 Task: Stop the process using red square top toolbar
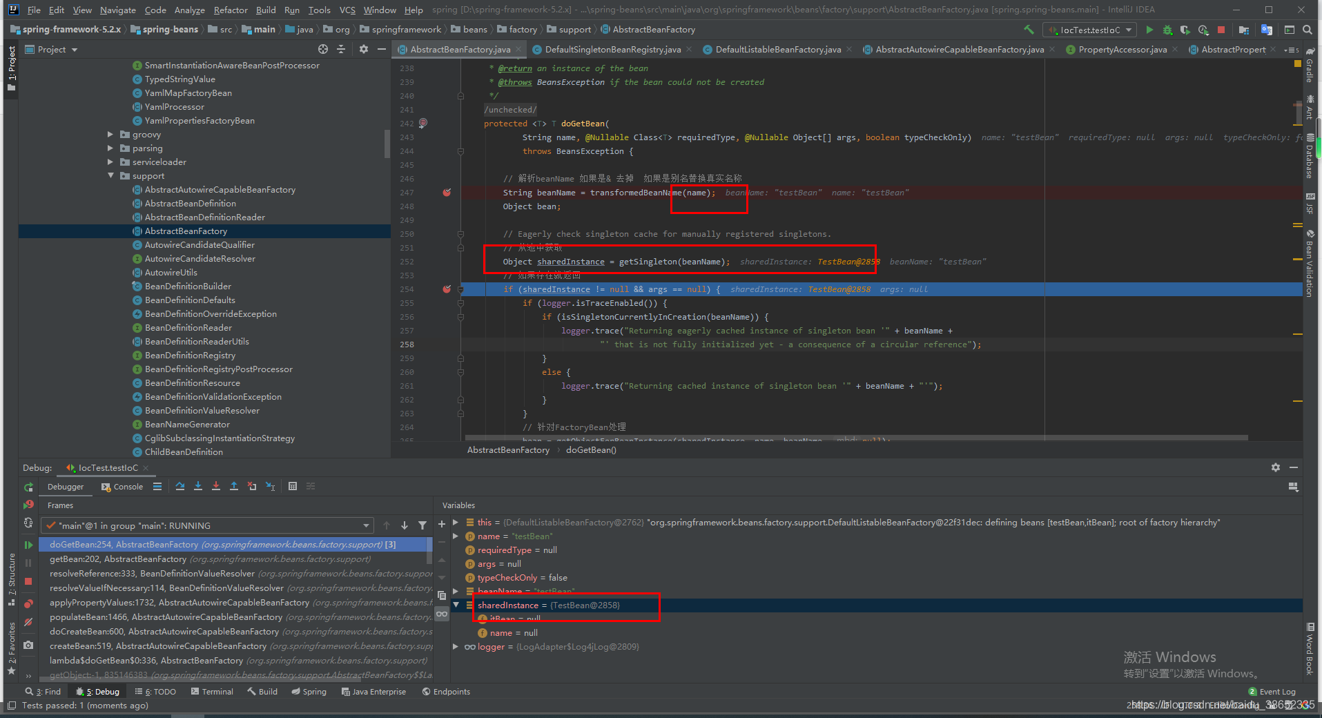[x=1221, y=30]
